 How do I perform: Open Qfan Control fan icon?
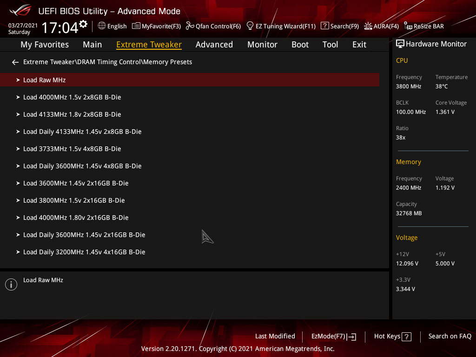coord(190,26)
